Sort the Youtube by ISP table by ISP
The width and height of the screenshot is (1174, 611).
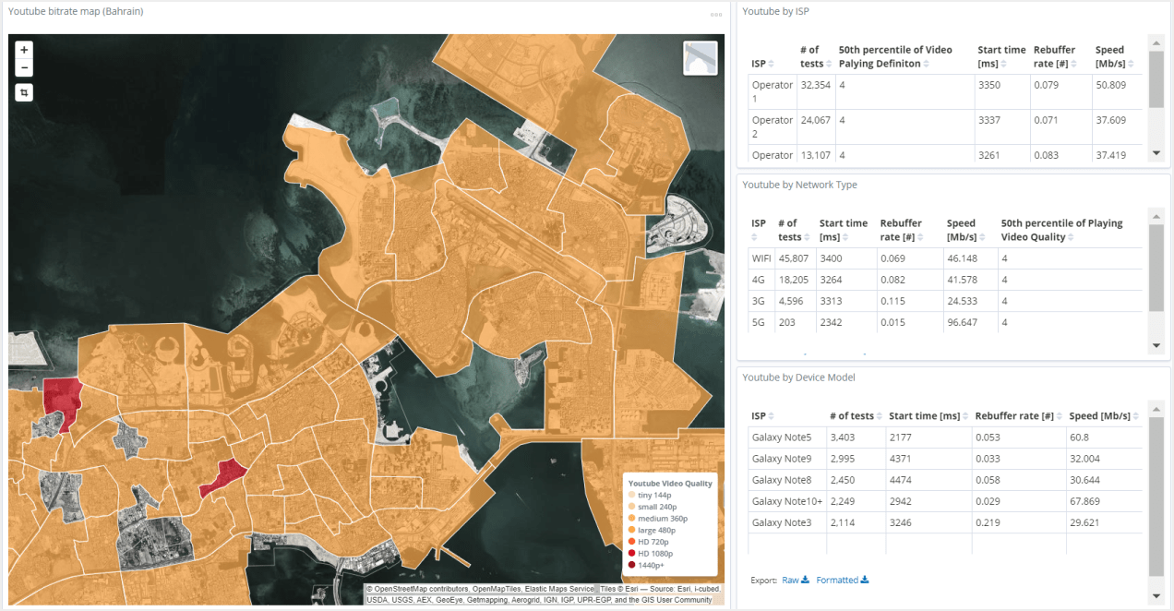point(771,64)
